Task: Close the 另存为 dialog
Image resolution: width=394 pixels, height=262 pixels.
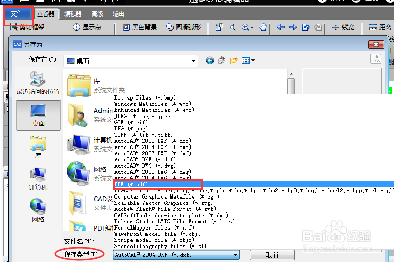Action: point(376,45)
